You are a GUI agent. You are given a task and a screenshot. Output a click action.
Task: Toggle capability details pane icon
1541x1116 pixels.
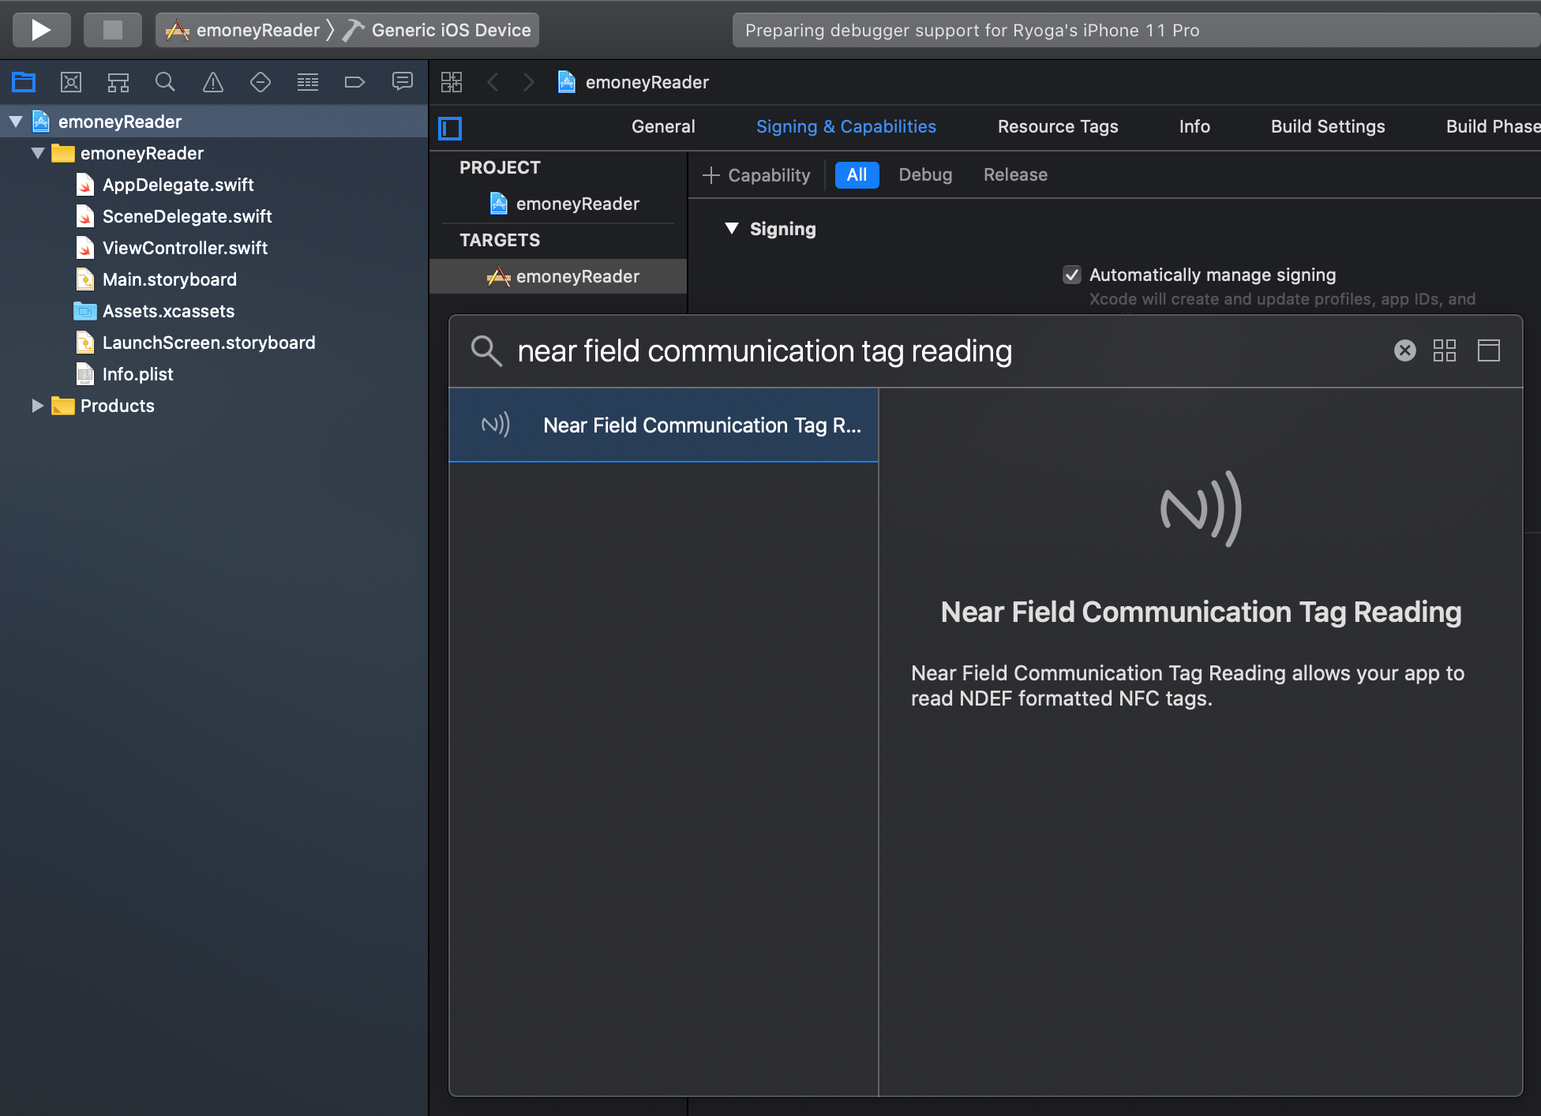pos(1489,350)
